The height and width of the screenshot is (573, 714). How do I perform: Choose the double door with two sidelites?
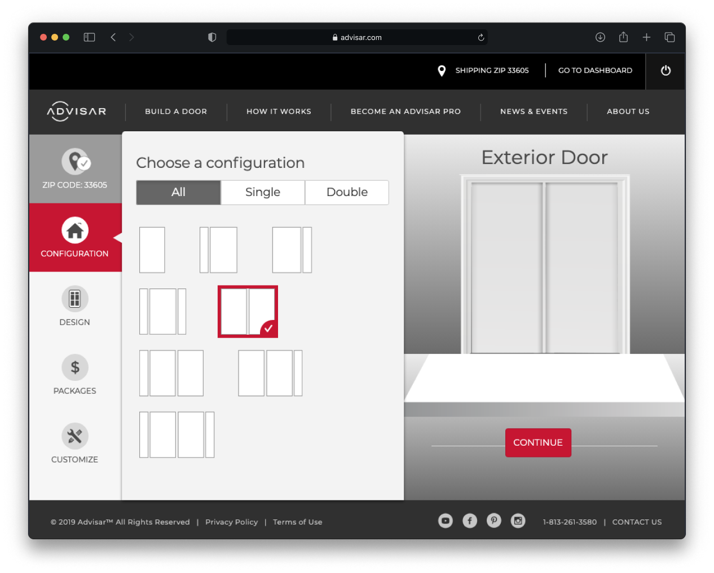point(177,434)
